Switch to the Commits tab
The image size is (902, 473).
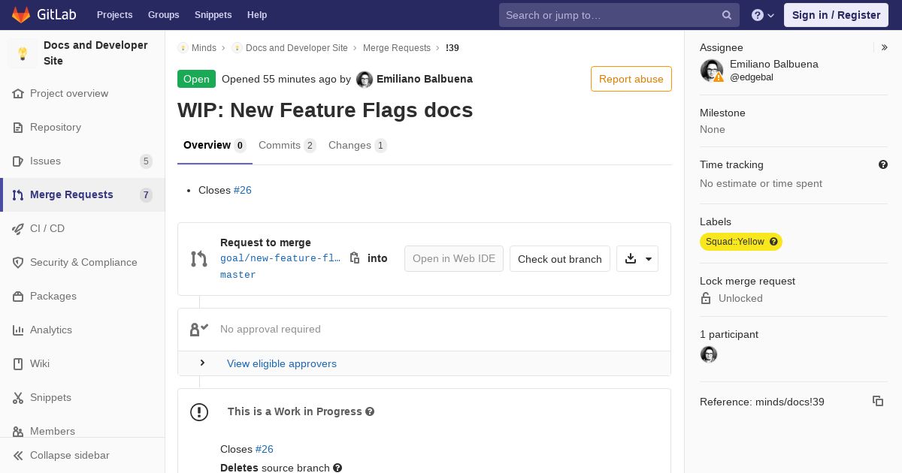[287, 146]
